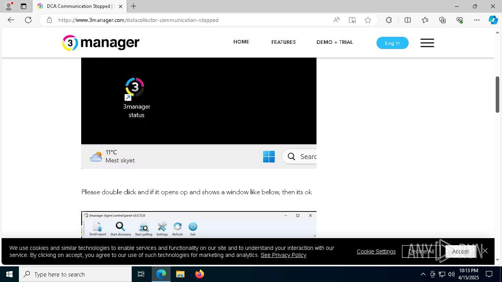The height and width of the screenshot is (282, 502).
Task: Add this page to favorites star icon
Action: [367, 20]
